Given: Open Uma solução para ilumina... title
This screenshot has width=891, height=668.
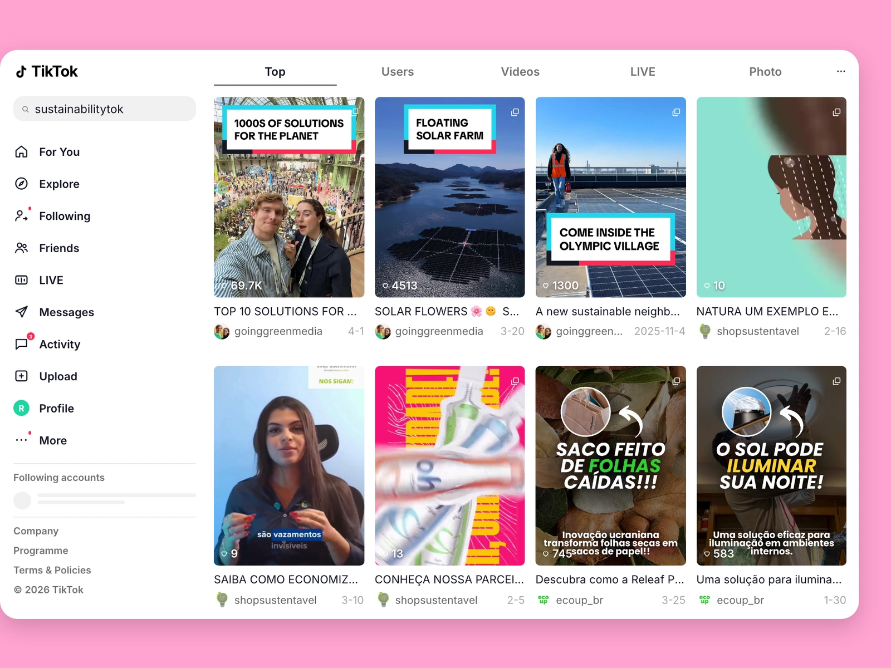Looking at the screenshot, I should pyautogui.click(x=769, y=579).
